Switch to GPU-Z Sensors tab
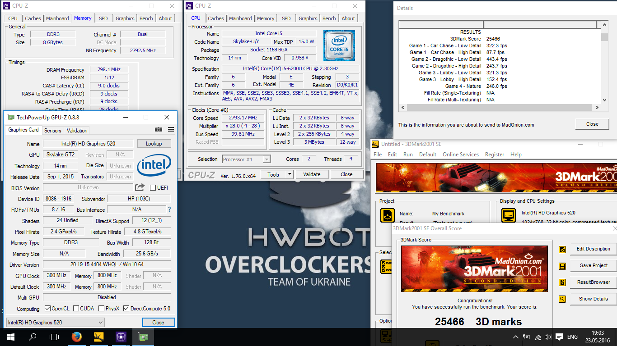617x346 pixels. [52, 130]
